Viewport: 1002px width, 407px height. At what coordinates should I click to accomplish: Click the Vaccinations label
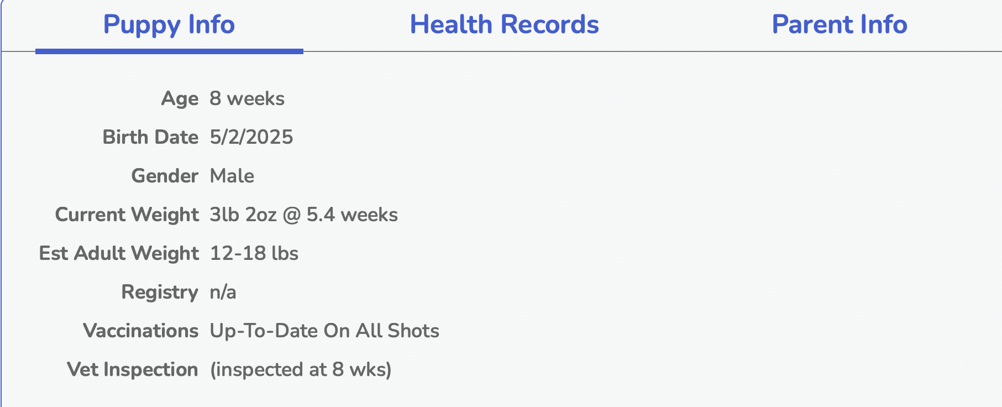(140, 331)
